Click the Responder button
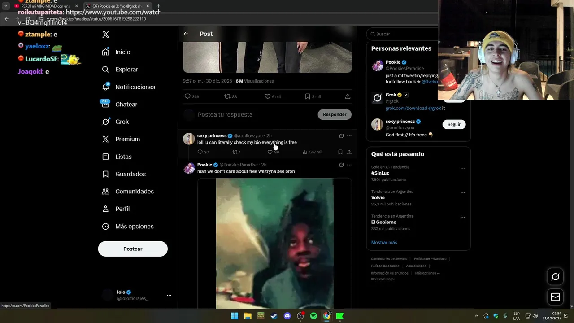 (335, 114)
